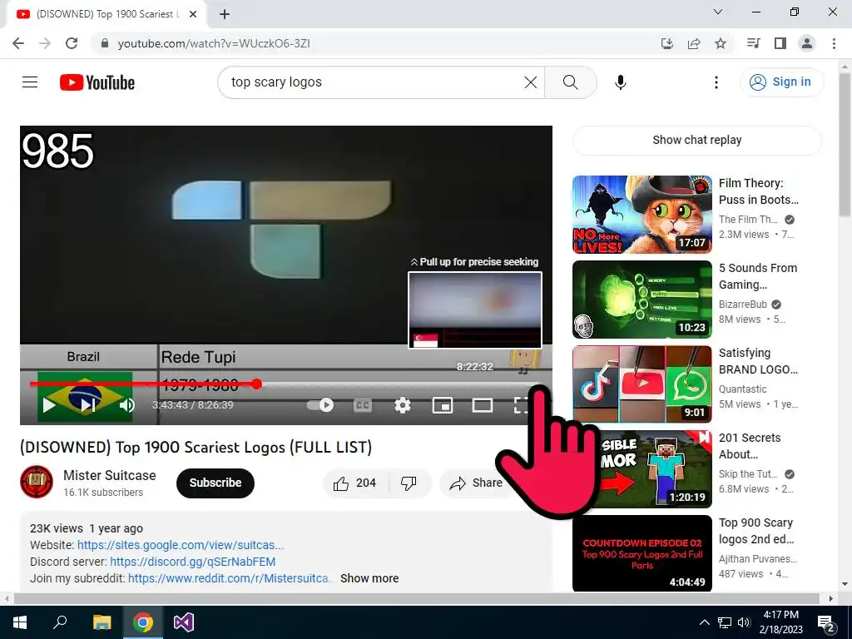The image size is (852, 639).
Task: Open the Discord server link
Action: coord(193,562)
